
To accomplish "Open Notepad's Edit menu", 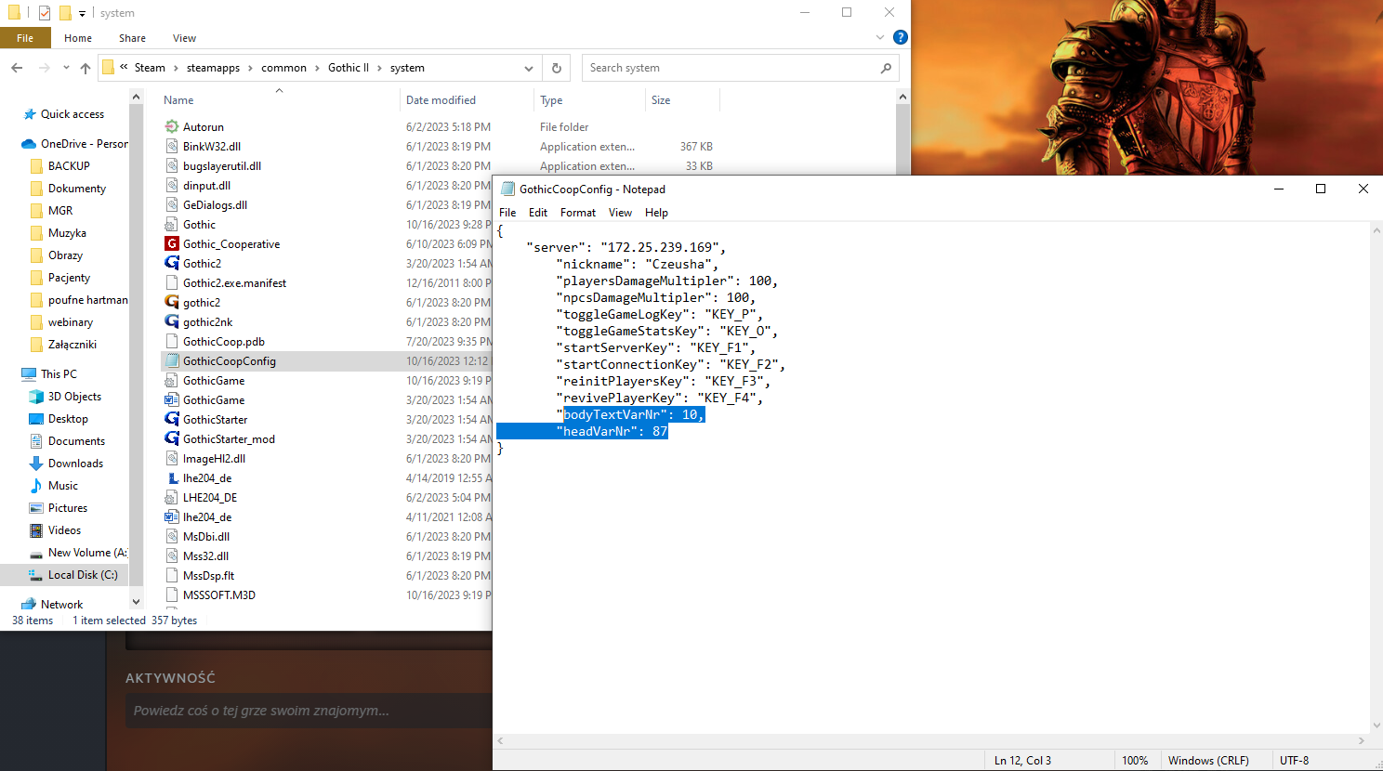I will pyautogui.click(x=538, y=213).
